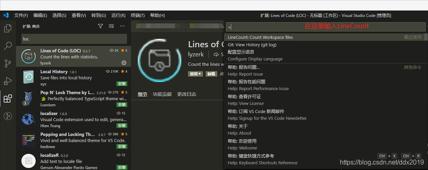428x170 pixels.
Task: Click the Local History extension icon
Action: pyautogui.click(x=28, y=77)
